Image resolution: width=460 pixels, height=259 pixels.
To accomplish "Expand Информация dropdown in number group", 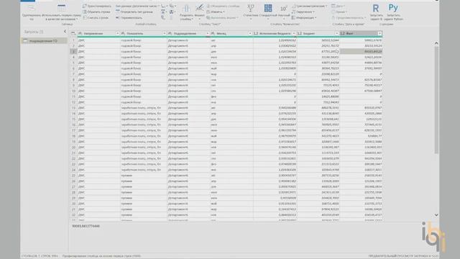I will [305, 17].
